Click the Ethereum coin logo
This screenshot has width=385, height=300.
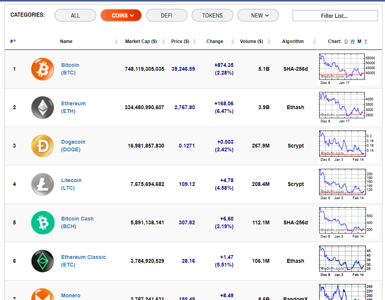pyautogui.click(x=43, y=107)
